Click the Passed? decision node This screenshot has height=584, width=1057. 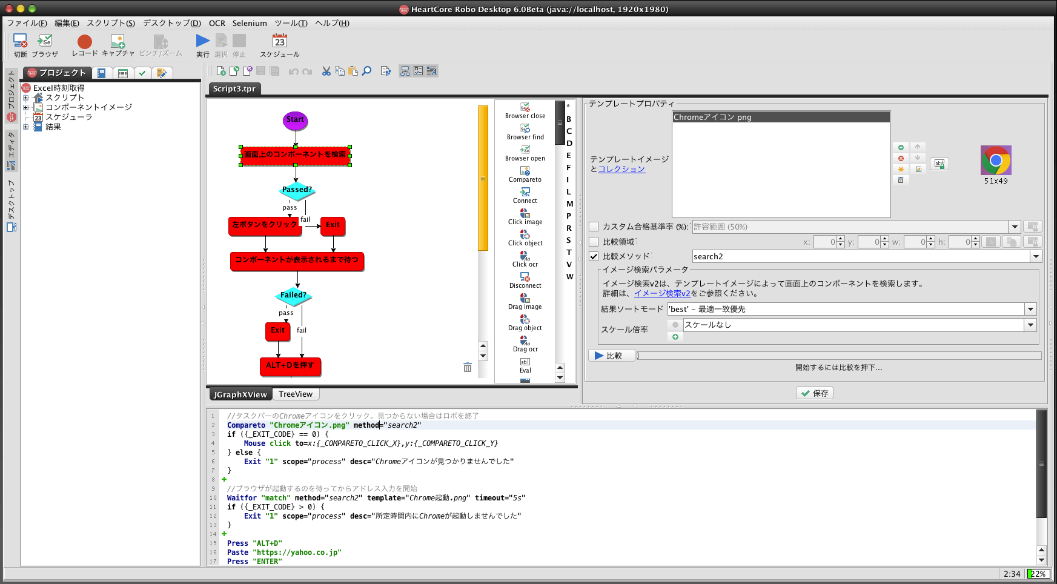tap(297, 190)
